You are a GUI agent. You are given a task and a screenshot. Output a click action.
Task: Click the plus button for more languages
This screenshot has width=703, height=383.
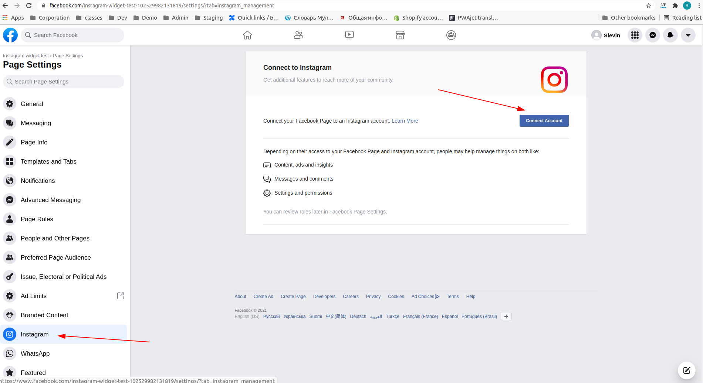[506, 317]
